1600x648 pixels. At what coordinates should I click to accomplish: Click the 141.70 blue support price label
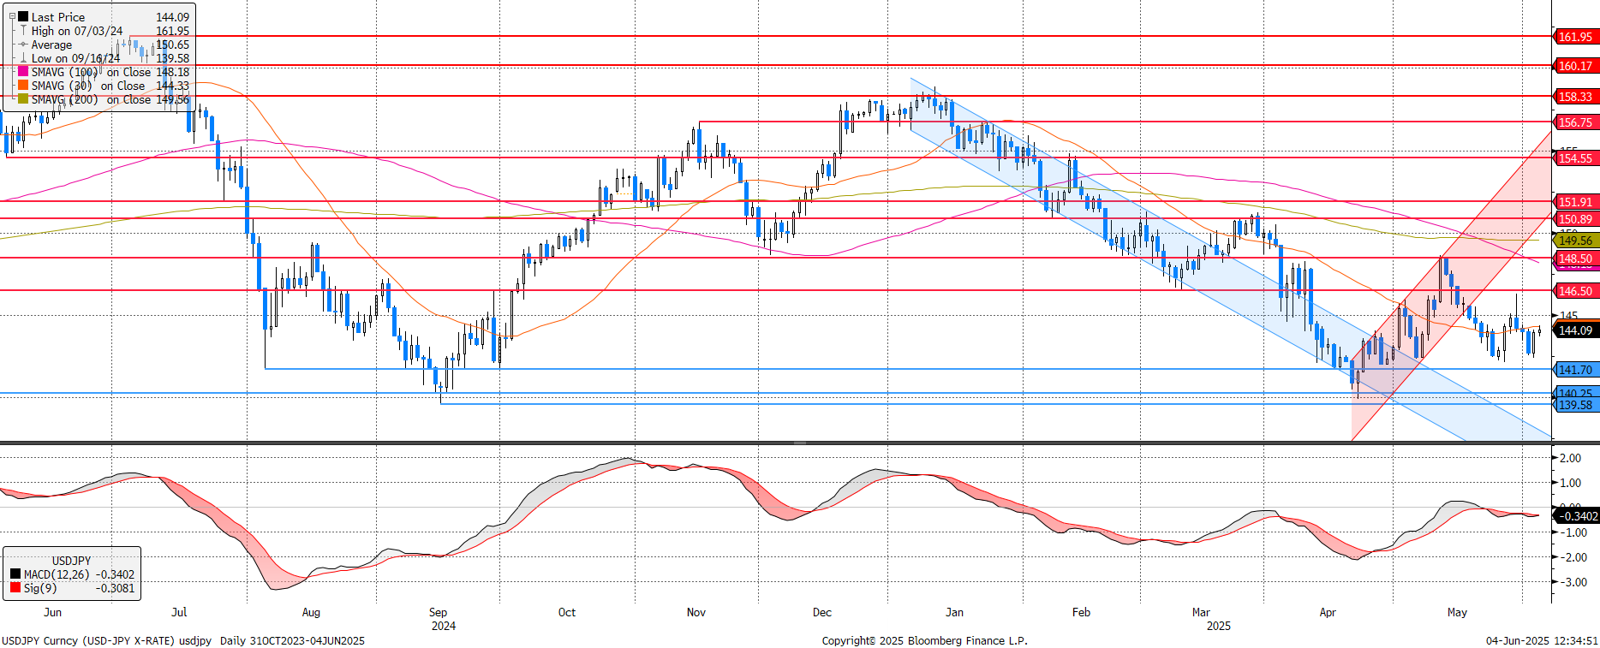tap(1575, 370)
